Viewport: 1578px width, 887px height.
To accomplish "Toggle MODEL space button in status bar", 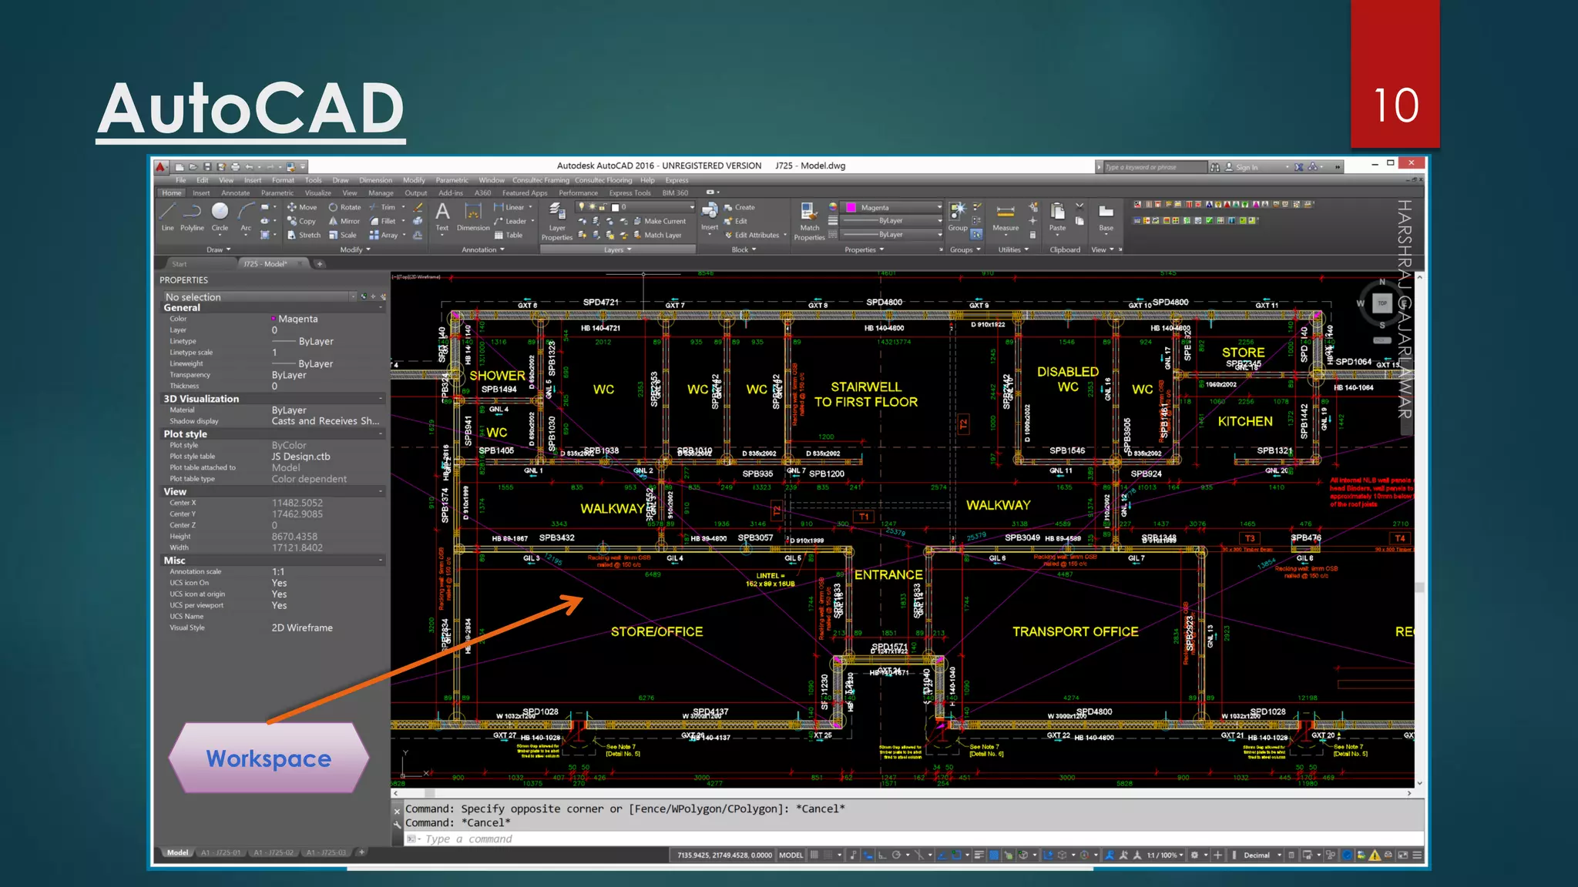I will 791,855.
